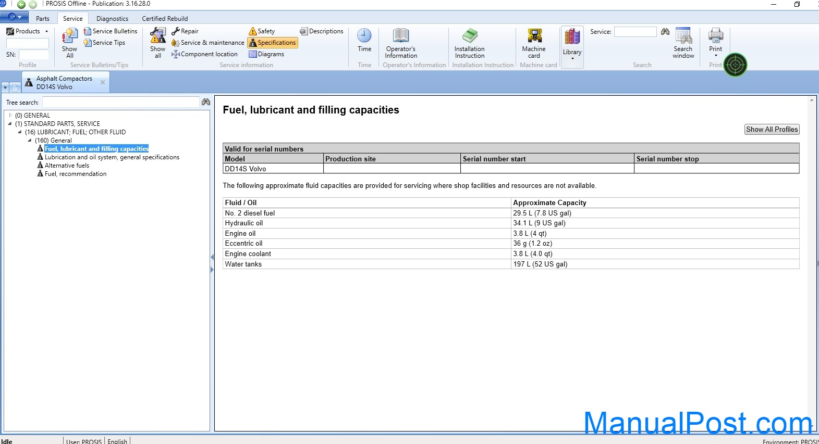Open Service Bulletins

[111, 31]
